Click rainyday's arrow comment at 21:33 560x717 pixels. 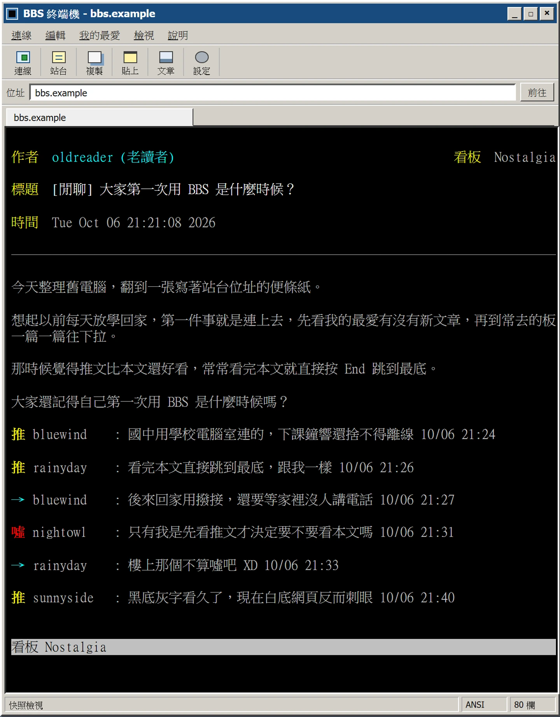pyautogui.click(x=175, y=565)
